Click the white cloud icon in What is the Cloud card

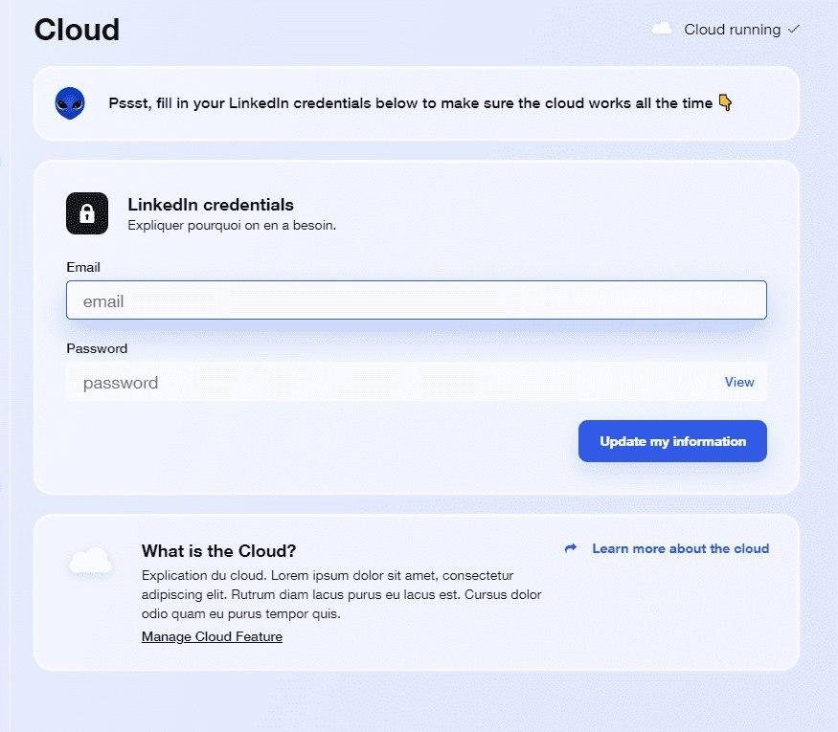91,560
